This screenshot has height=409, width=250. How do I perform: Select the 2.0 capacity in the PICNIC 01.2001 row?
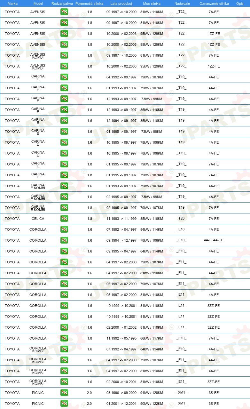click(x=90, y=404)
